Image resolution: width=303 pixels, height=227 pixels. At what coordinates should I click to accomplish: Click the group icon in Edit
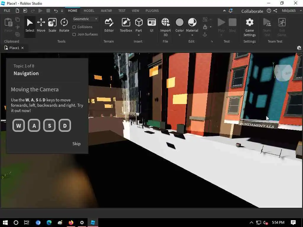pyautogui.click(x=205, y=20)
